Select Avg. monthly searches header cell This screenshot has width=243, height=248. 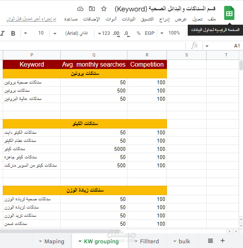(94, 64)
